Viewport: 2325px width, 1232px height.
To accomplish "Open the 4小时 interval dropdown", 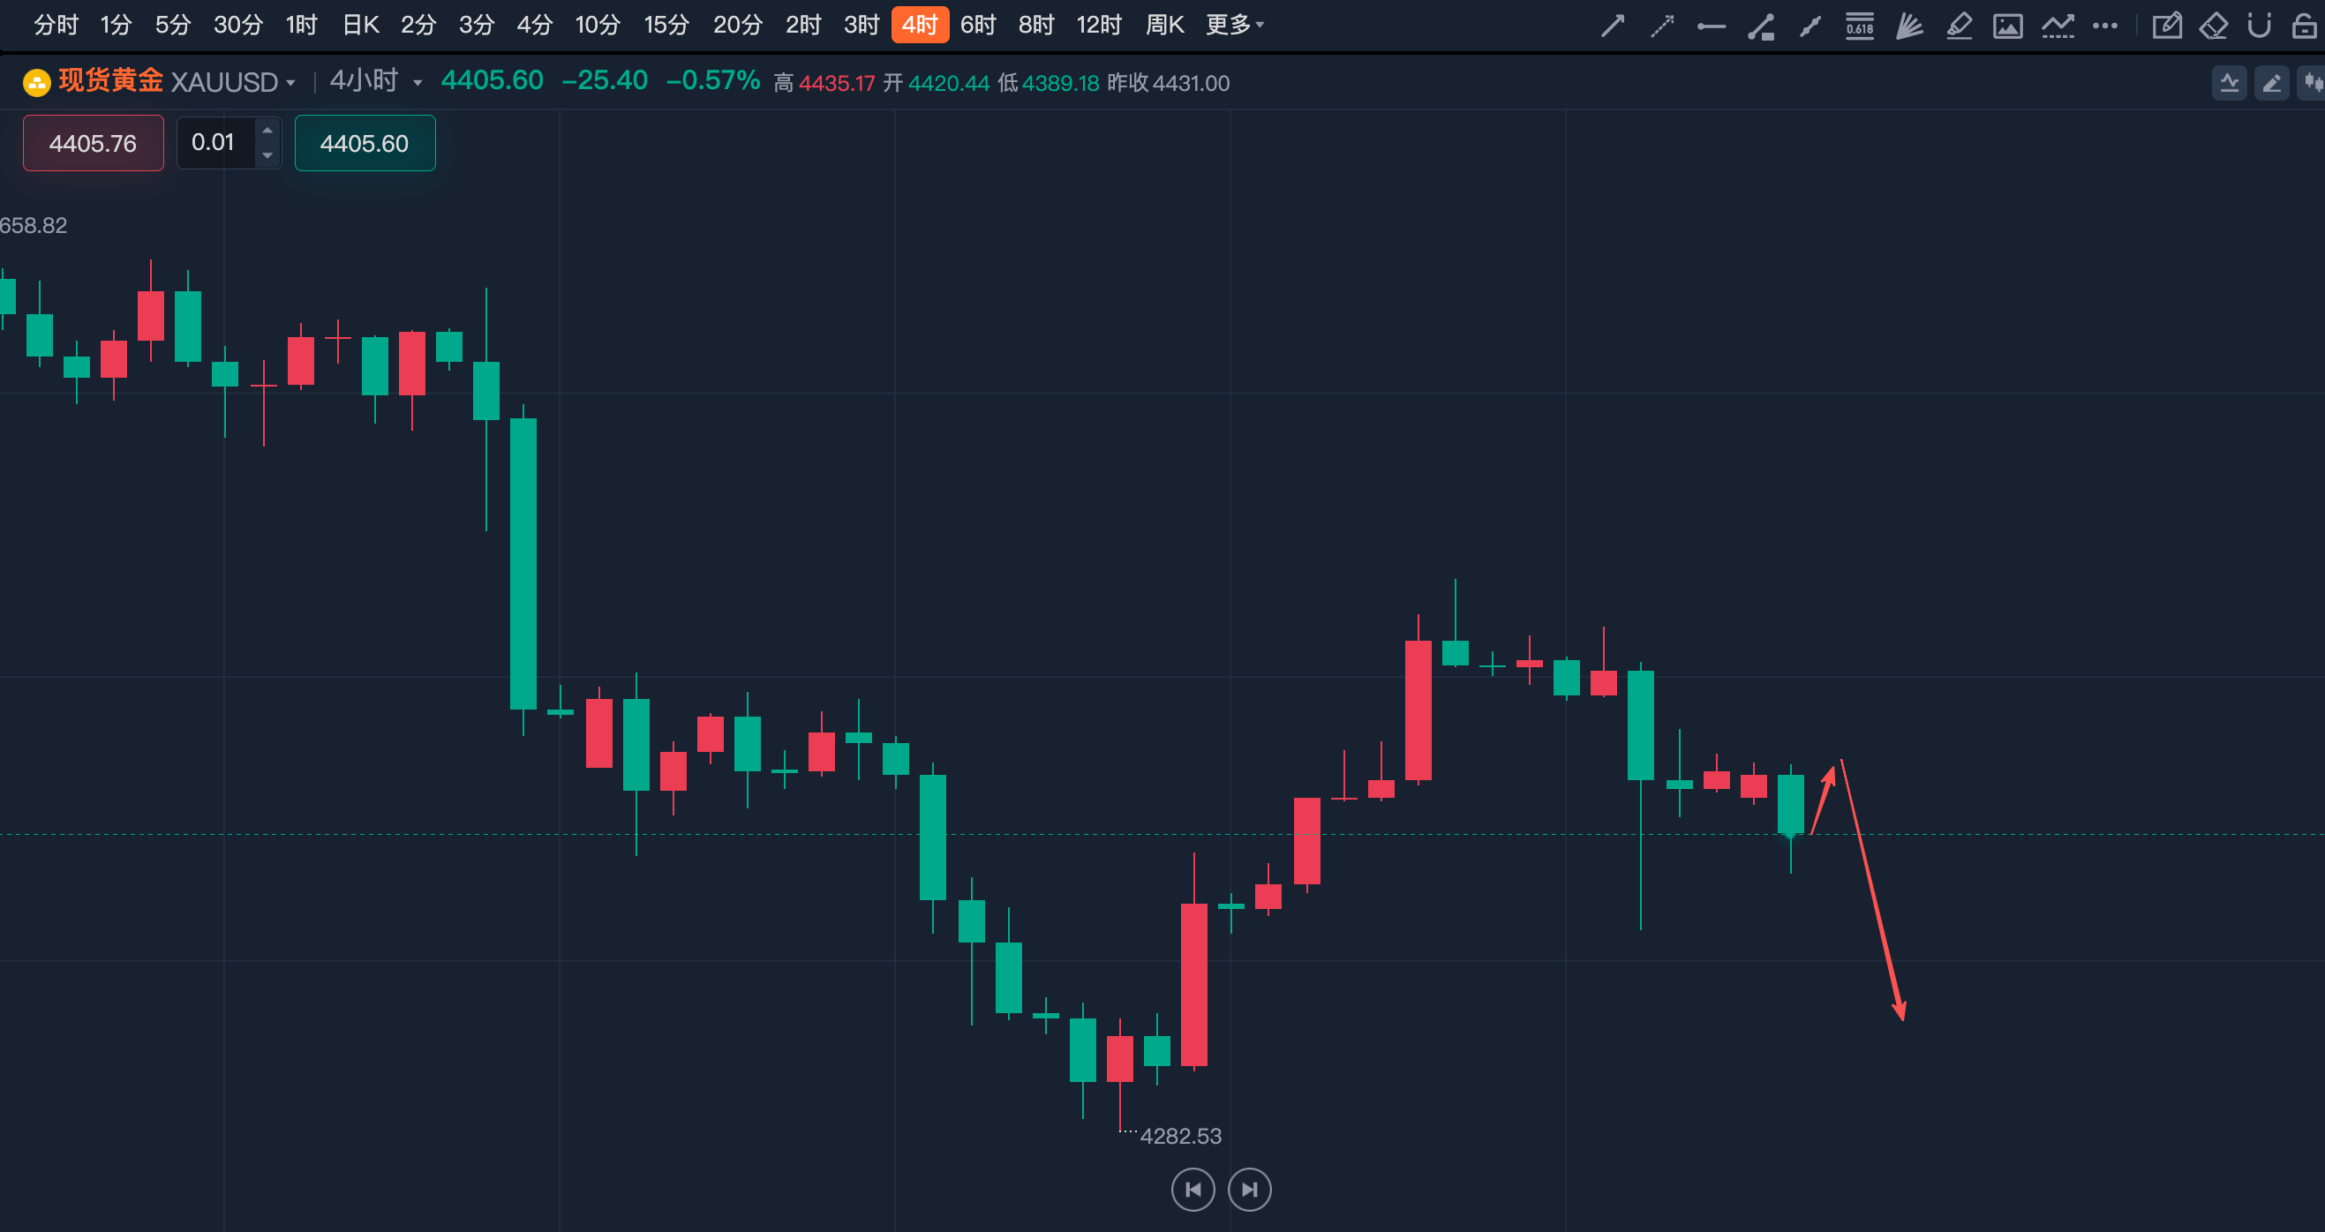I will point(375,81).
